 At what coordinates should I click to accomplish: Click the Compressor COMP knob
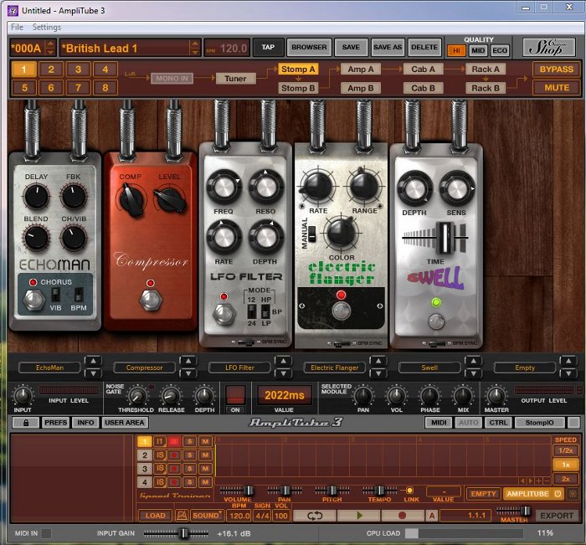point(131,200)
